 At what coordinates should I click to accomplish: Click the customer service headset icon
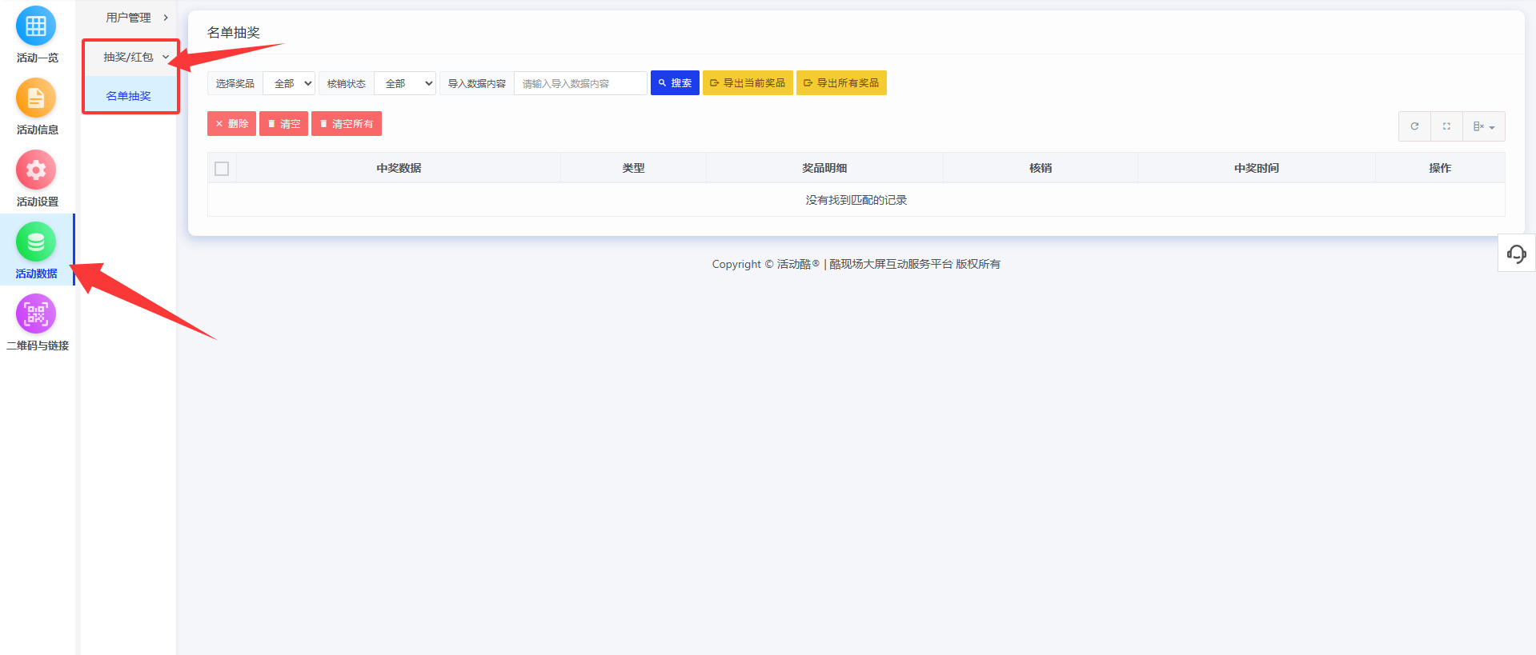pos(1516,254)
